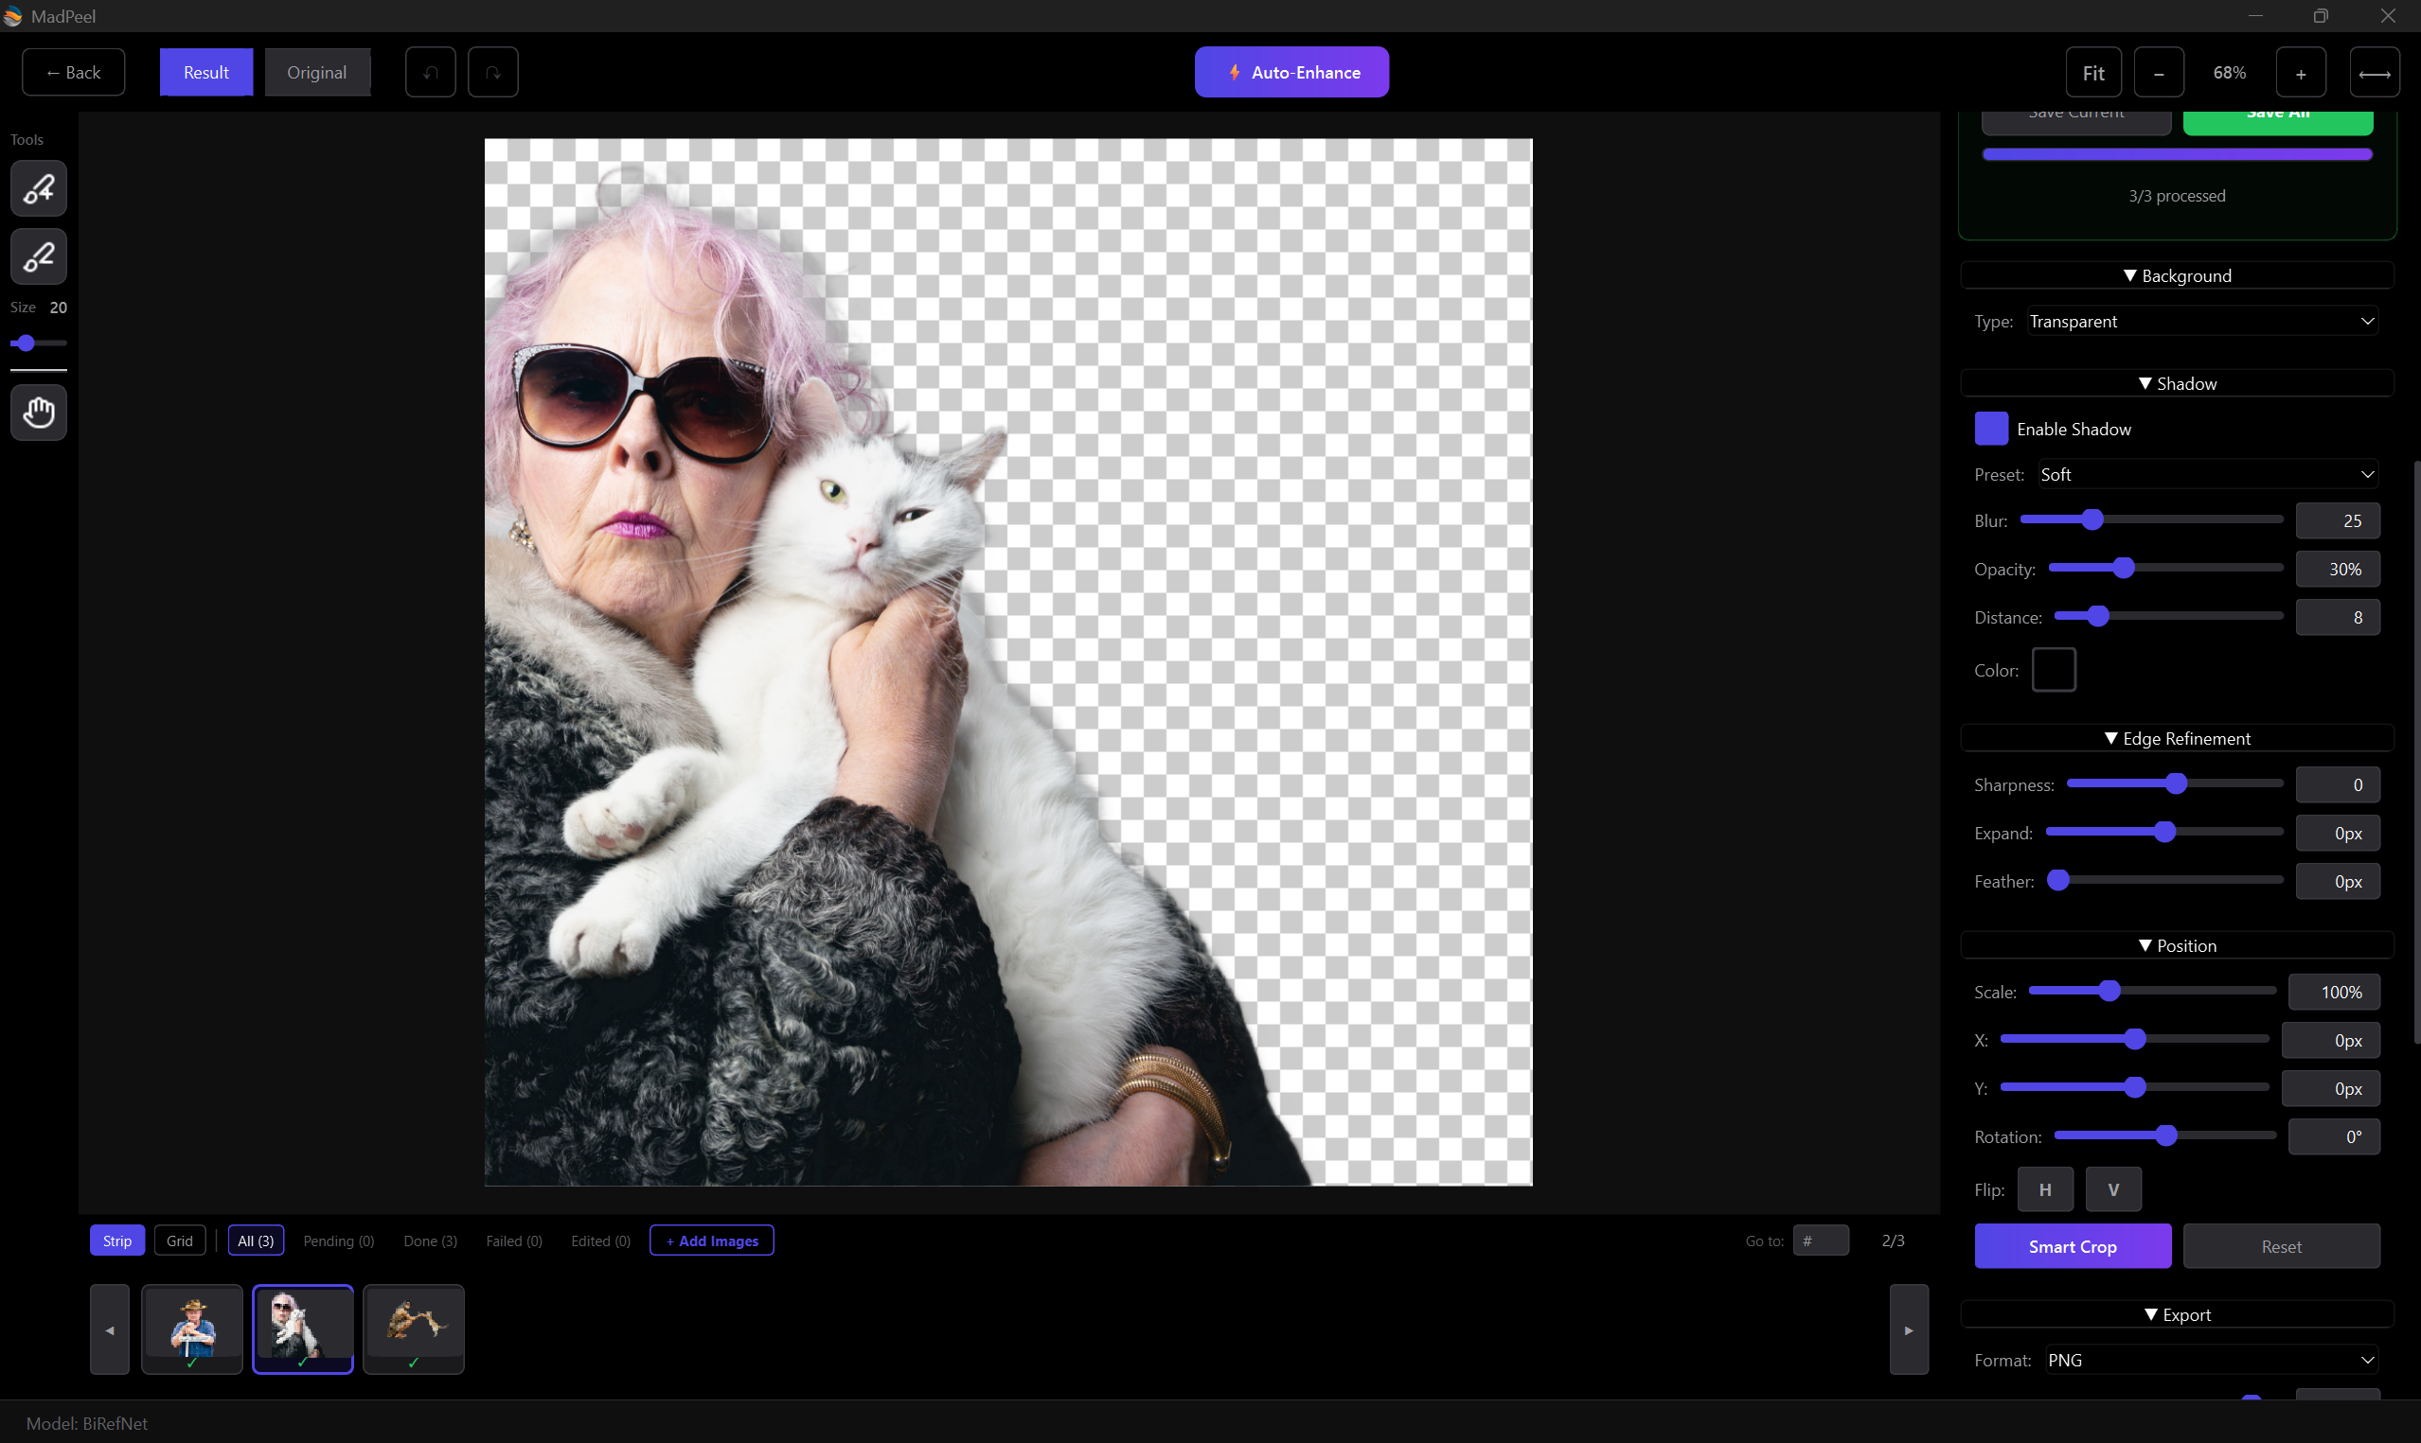Click the Redo icon
Viewport: 2421px width, 1443px height.
click(x=493, y=71)
